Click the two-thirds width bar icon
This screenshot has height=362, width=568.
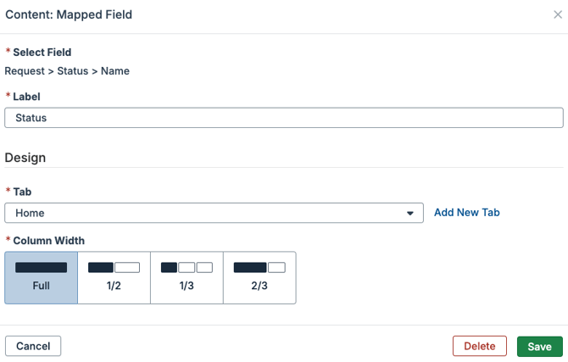coord(259,268)
